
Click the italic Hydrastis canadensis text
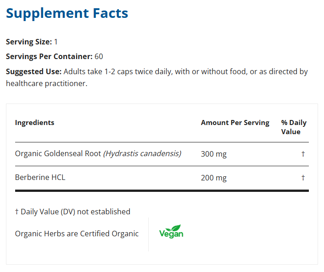142,154
